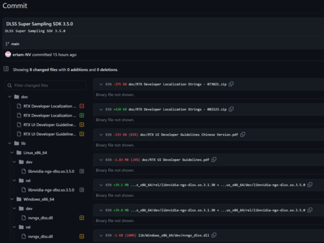The image size is (324, 243).
Task: Collapse the lib folder in file tree
Action: tap(9, 143)
